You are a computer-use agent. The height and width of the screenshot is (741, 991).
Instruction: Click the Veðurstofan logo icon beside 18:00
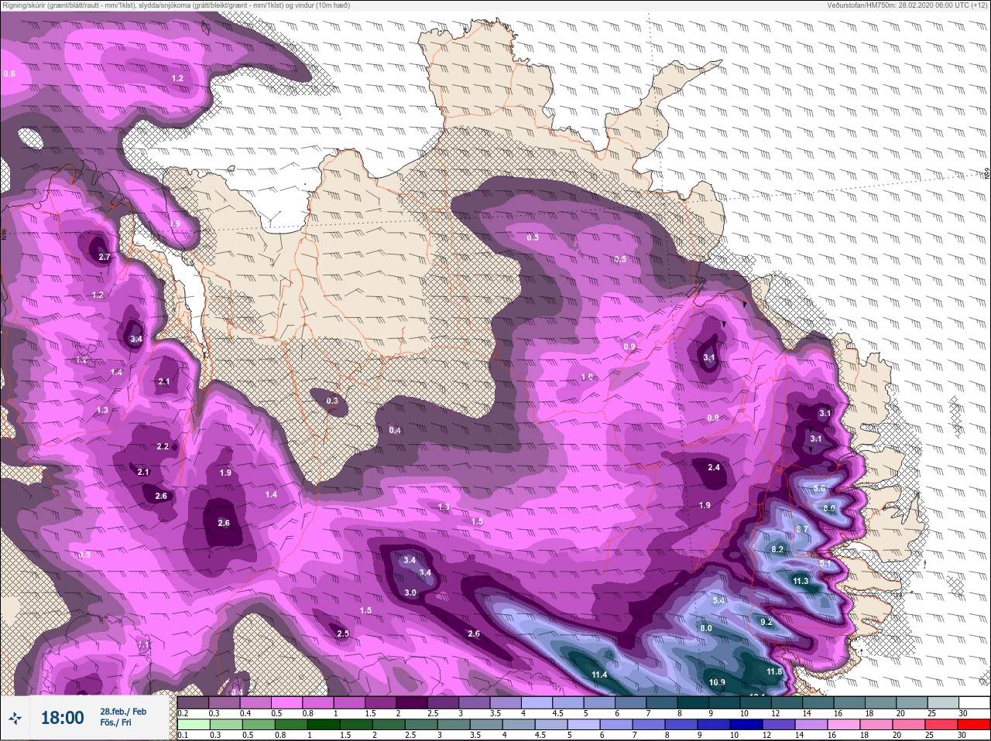pos(15,718)
